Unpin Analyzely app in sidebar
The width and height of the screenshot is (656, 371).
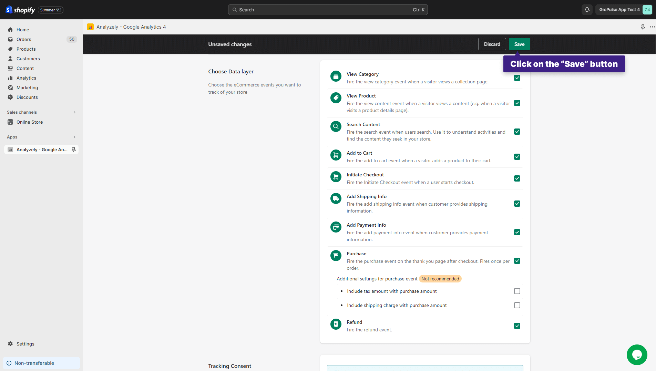[73, 150]
